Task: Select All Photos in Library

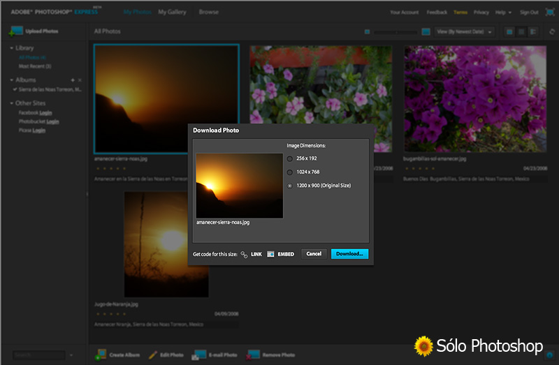Action: click(32, 57)
